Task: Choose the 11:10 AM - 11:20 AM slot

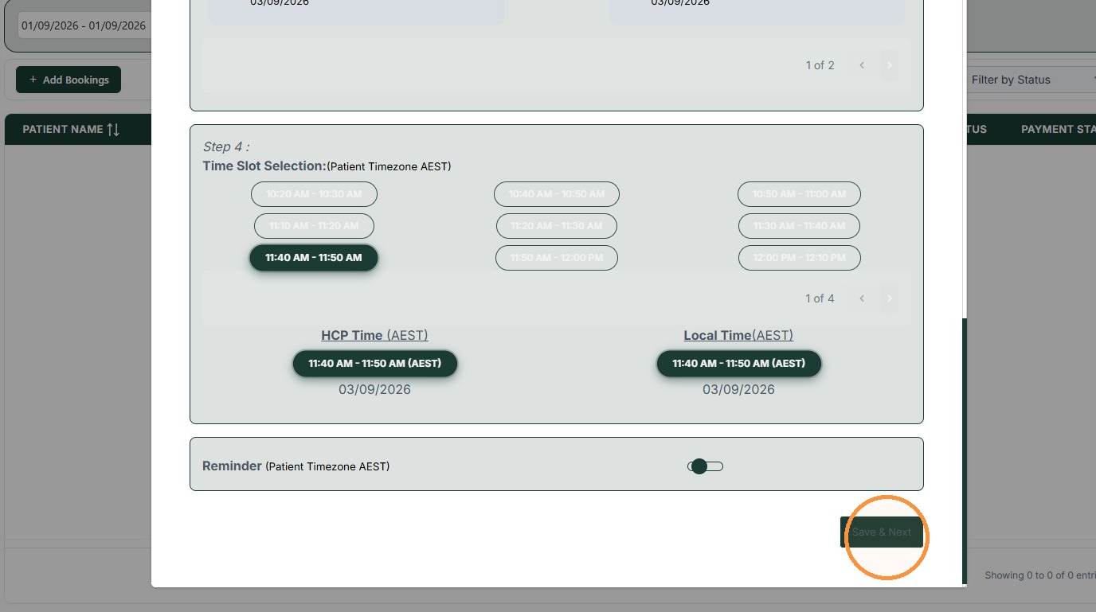Action: pos(314,226)
